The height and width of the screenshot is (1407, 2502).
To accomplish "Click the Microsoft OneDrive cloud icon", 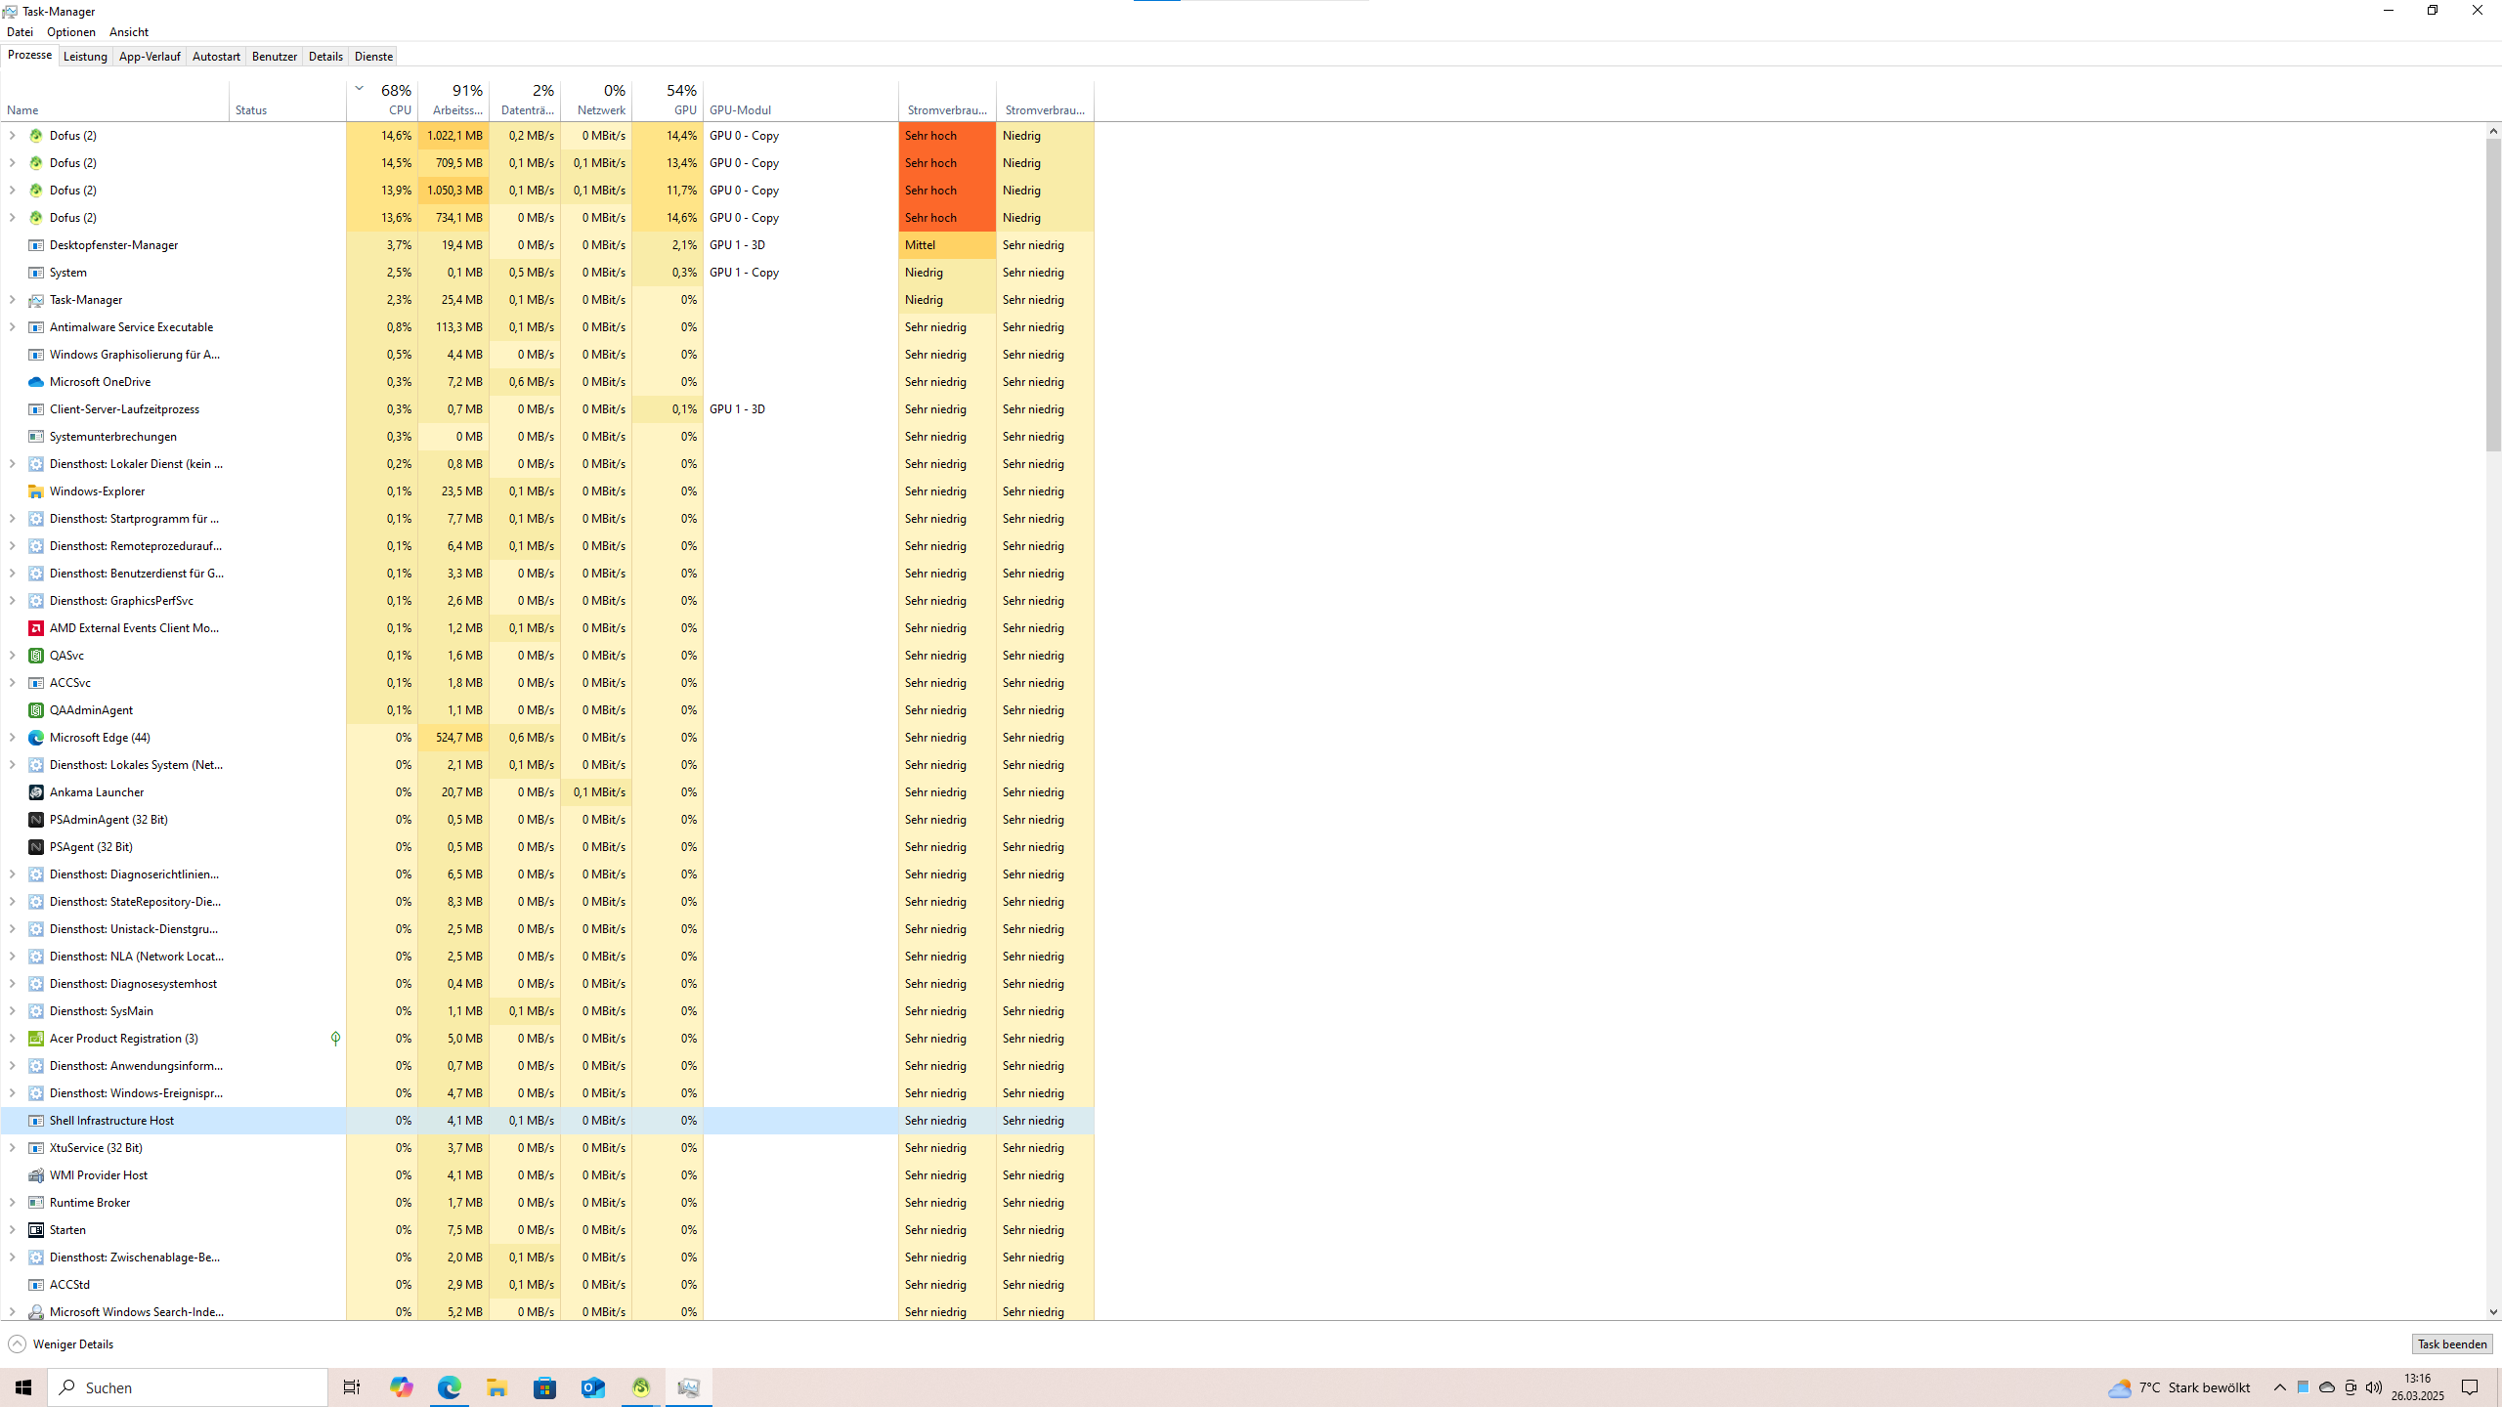I will (x=36, y=382).
